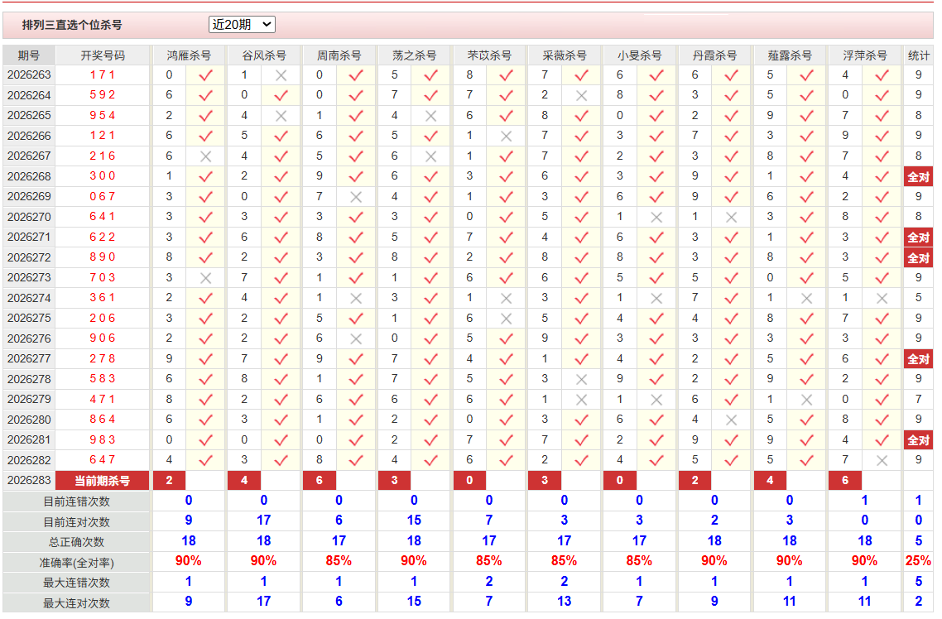Image resolution: width=942 pixels, height=619 pixels.
Task: Click the red checkmark for 小旻杀号 in row 2026271
Action: [656, 238]
